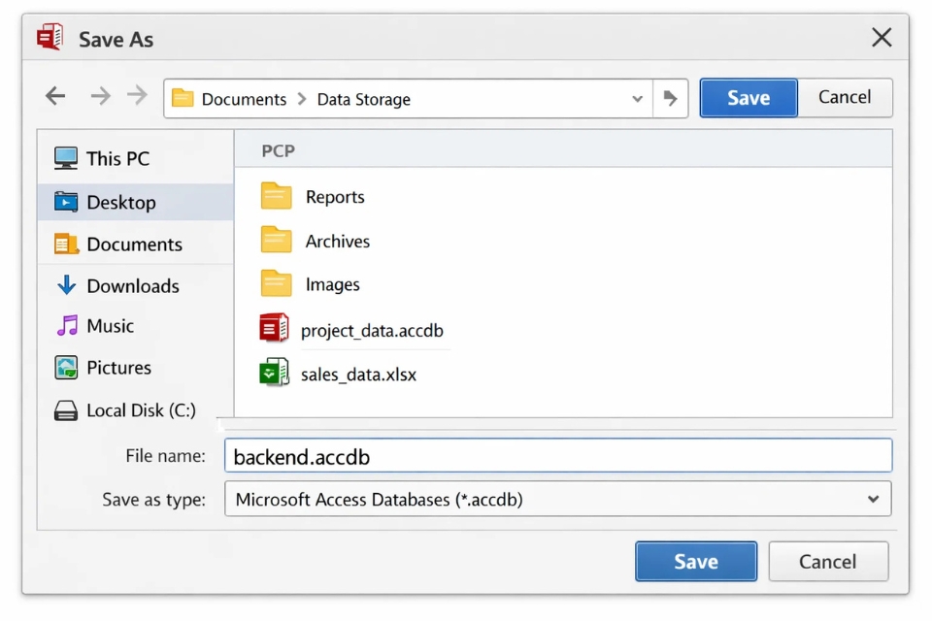Navigate back with the left arrow
The height and width of the screenshot is (621, 932).
[54, 95]
